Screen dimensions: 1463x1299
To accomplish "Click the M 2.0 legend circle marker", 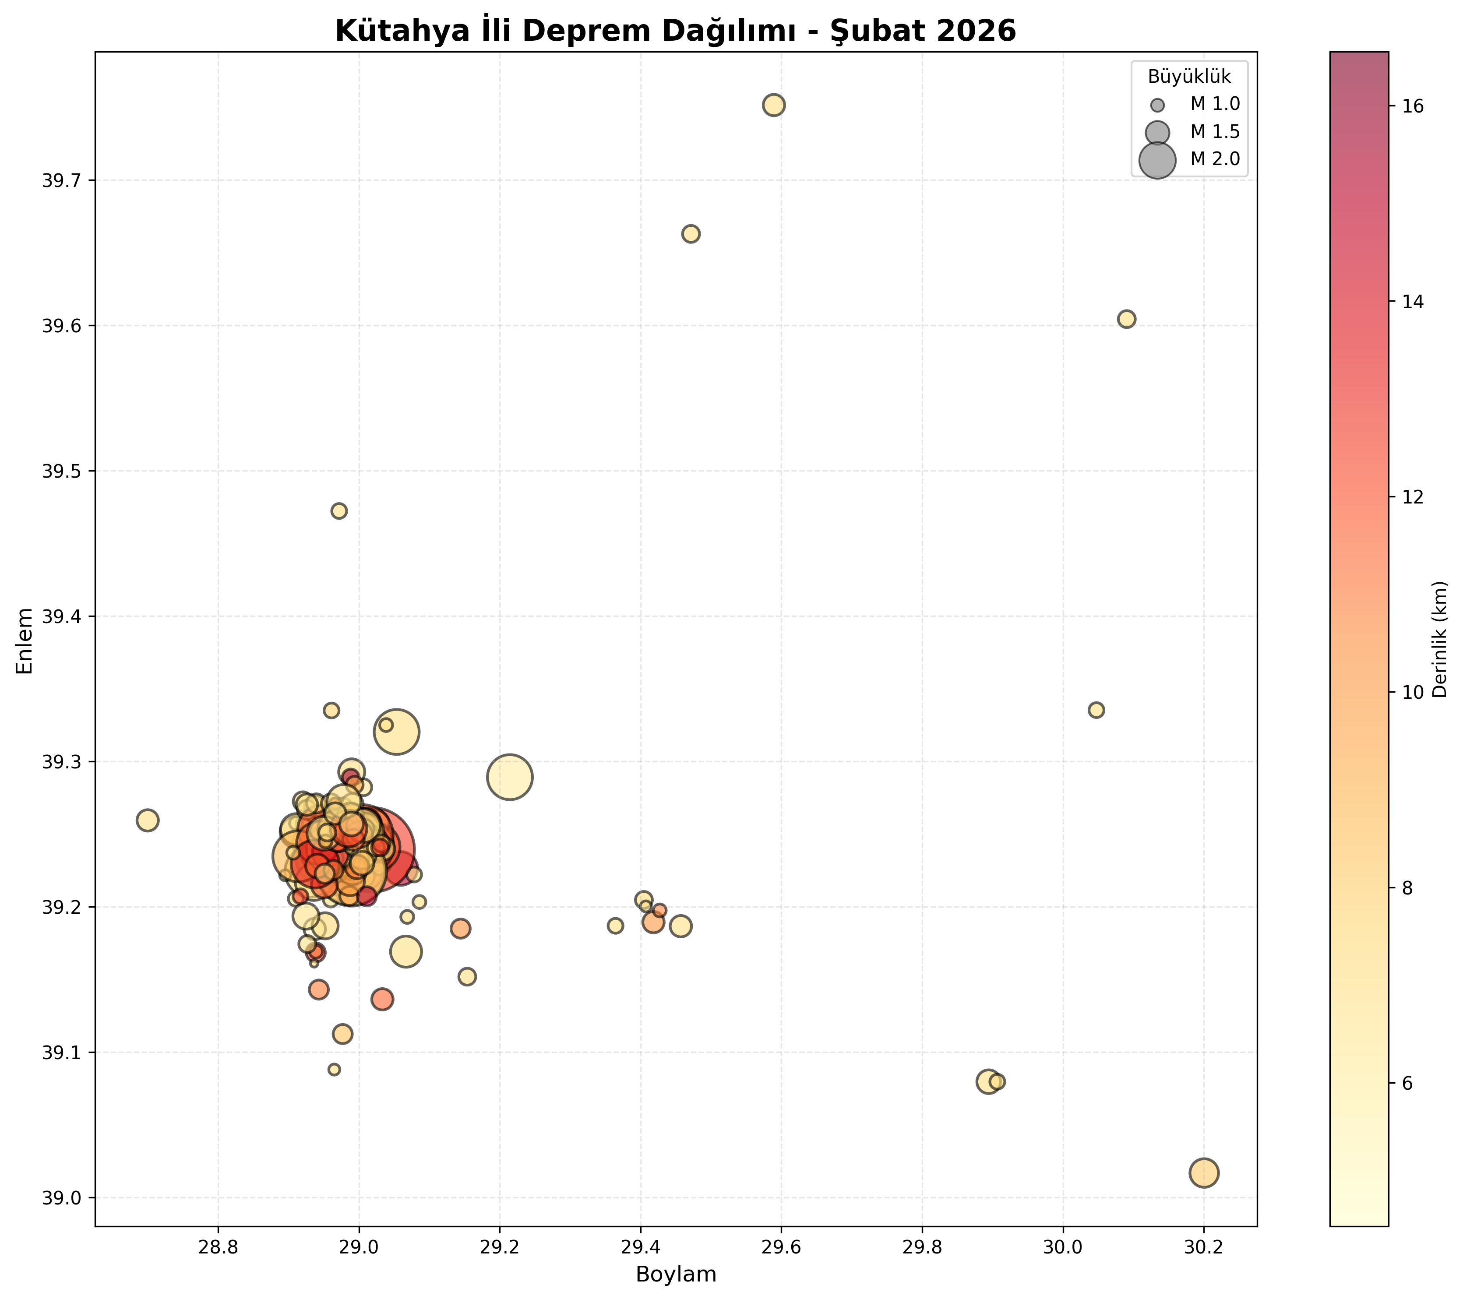I will [x=1157, y=160].
